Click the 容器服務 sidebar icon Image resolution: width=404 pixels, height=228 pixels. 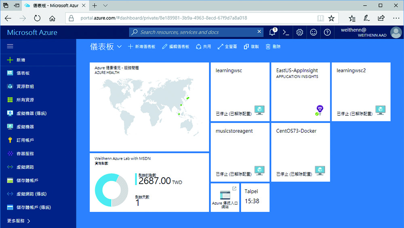(10, 154)
